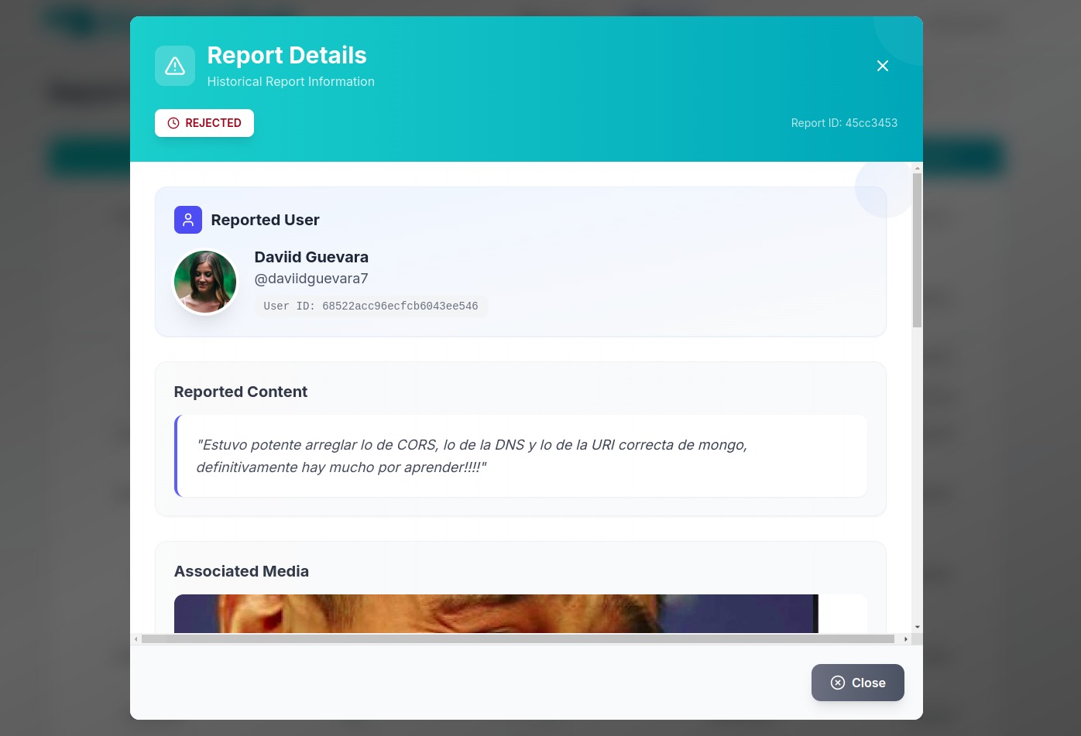Click the User ID code field

click(x=370, y=306)
